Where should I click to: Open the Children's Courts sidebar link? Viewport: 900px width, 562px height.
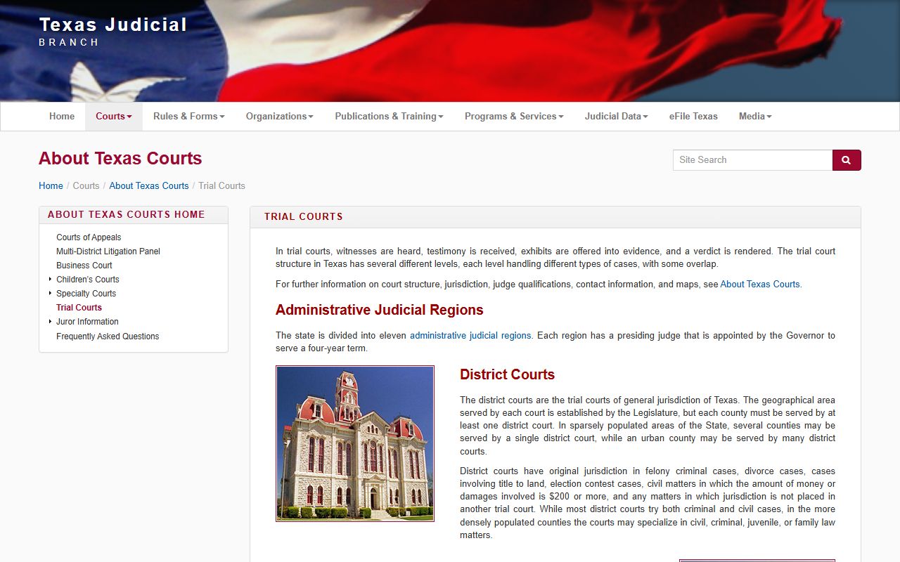[x=88, y=280]
